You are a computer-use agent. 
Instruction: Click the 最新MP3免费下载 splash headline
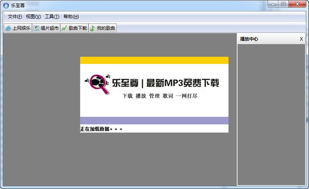point(183,83)
